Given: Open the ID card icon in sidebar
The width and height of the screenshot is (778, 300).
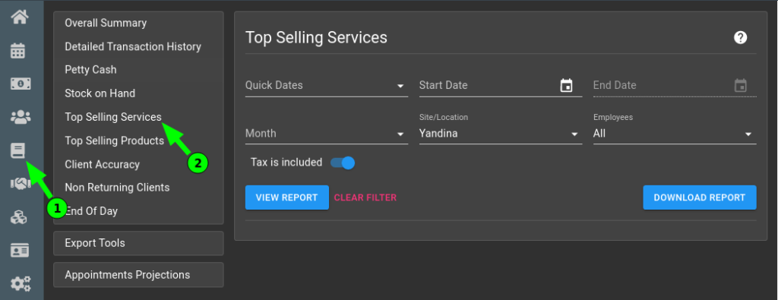Looking at the screenshot, I should click(x=20, y=250).
